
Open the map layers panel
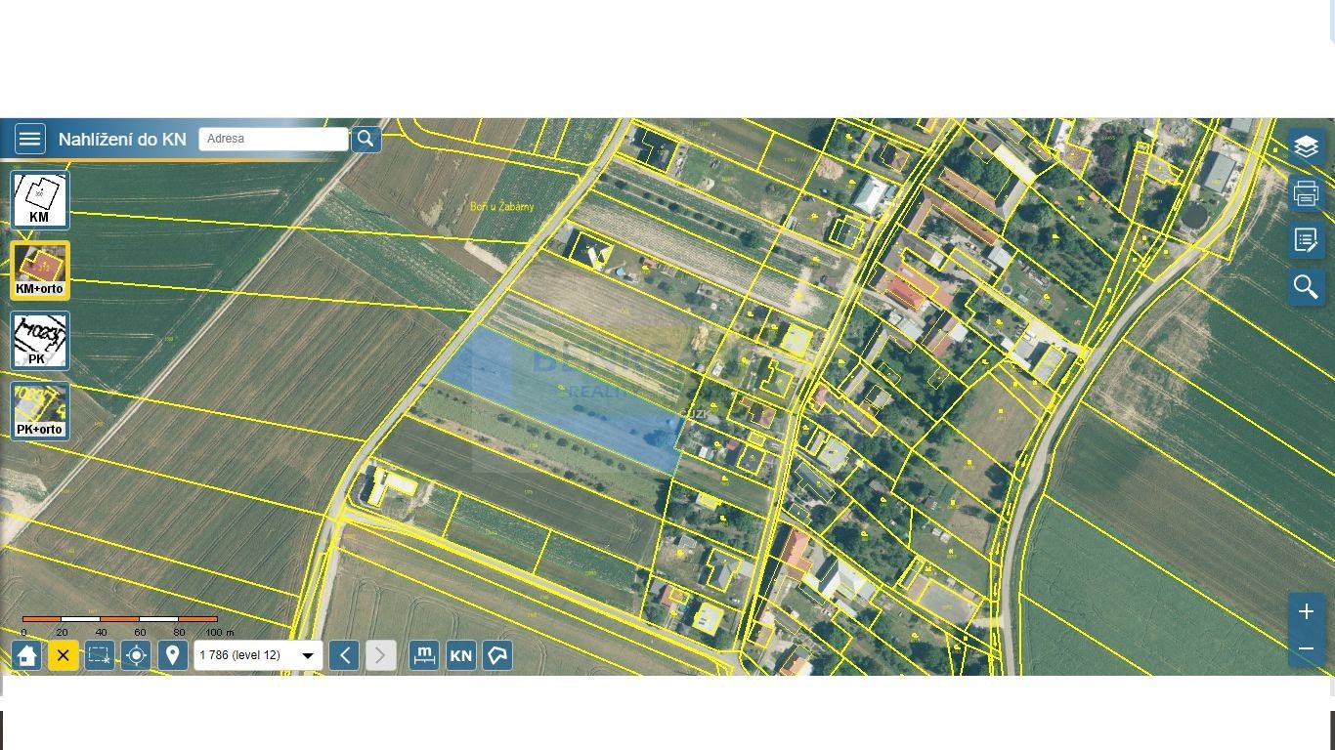click(1306, 146)
